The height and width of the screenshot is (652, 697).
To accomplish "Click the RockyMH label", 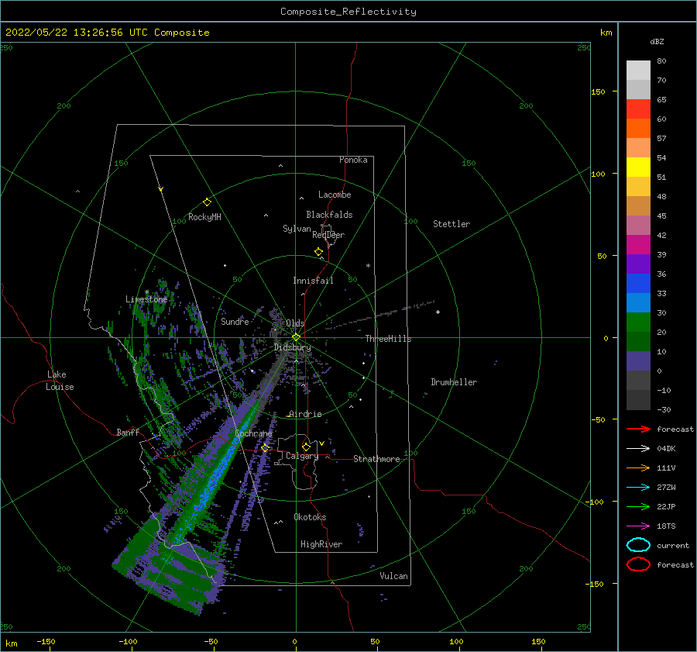I will 204,217.
